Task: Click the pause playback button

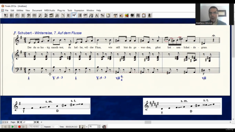Action: [x=16, y=127]
